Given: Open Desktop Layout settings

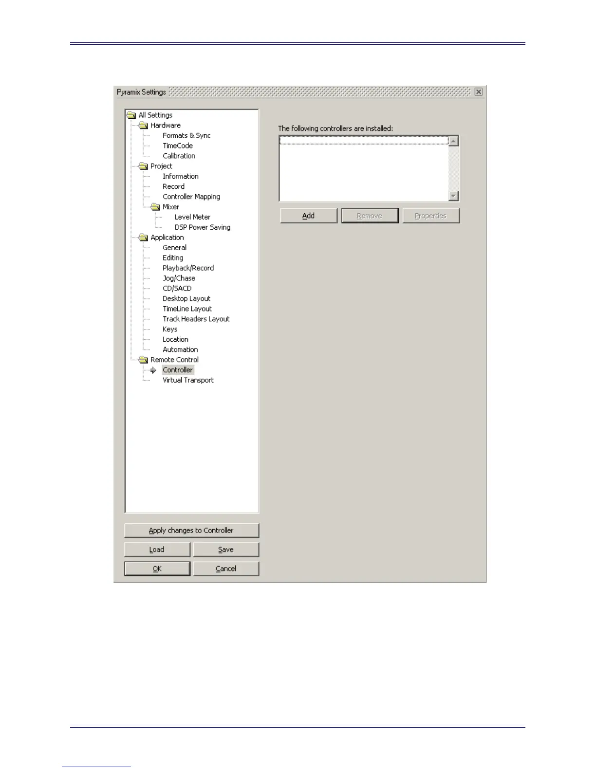Looking at the screenshot, I should 186,299.
